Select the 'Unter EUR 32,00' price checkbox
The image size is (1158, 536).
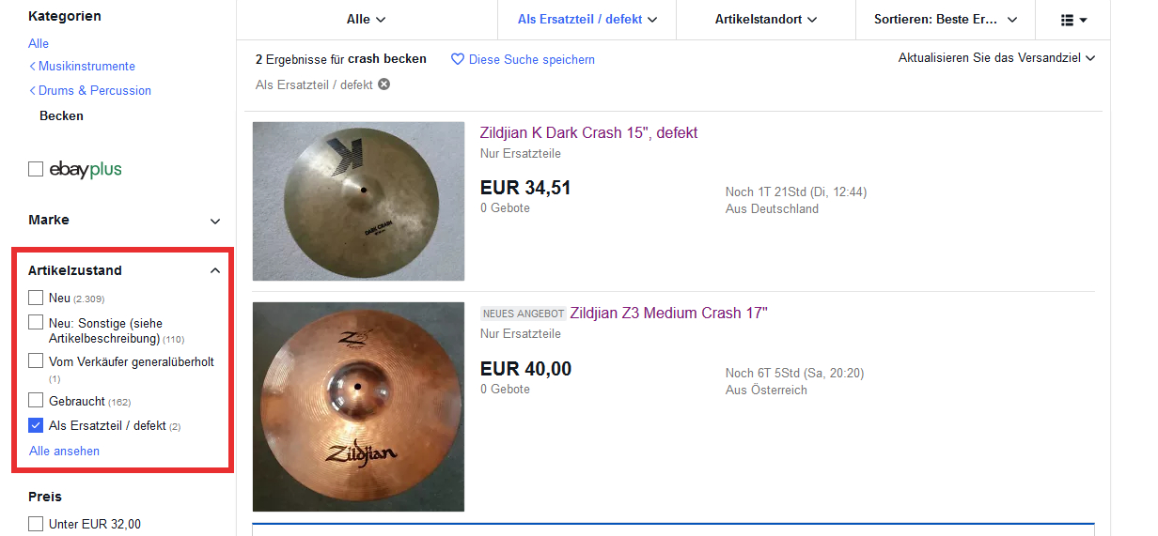coord(36,524)
